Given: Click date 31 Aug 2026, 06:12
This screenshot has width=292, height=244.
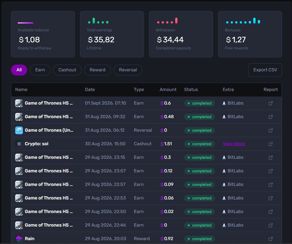Looking at the screenshot, I should click(x=105, y=130).
